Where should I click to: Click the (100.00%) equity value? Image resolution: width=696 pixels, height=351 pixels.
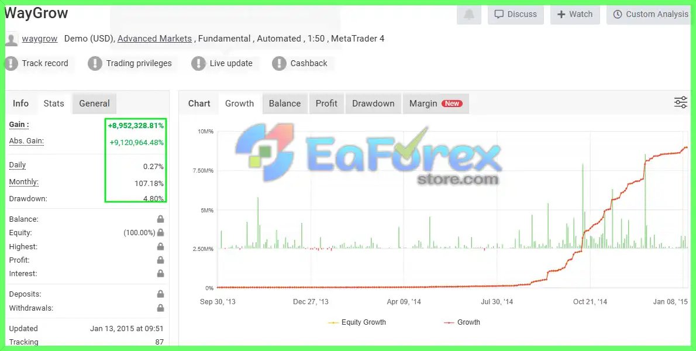tap(139, 232)
